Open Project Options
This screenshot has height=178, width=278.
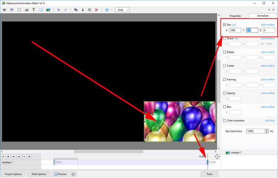[x=13, y=174]
